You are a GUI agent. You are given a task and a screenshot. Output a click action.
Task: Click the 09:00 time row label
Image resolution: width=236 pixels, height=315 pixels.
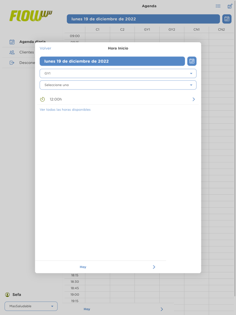pyautogui.click(x=75, y=36)
